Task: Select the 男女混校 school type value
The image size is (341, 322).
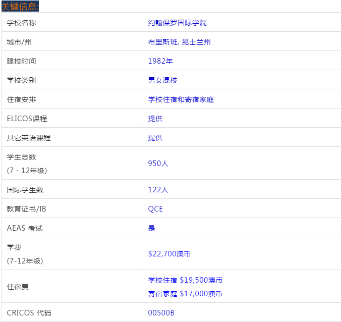Action: 162,80
